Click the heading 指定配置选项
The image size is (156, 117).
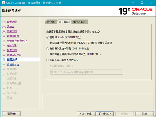coord(11,11)
